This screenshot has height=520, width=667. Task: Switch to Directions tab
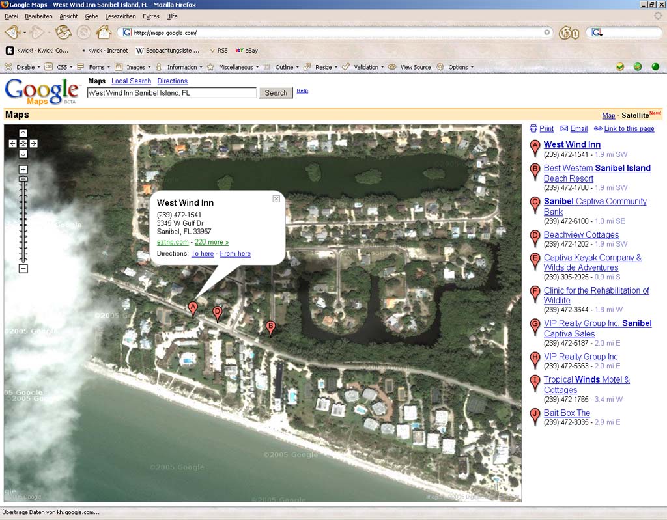point(172,81)
